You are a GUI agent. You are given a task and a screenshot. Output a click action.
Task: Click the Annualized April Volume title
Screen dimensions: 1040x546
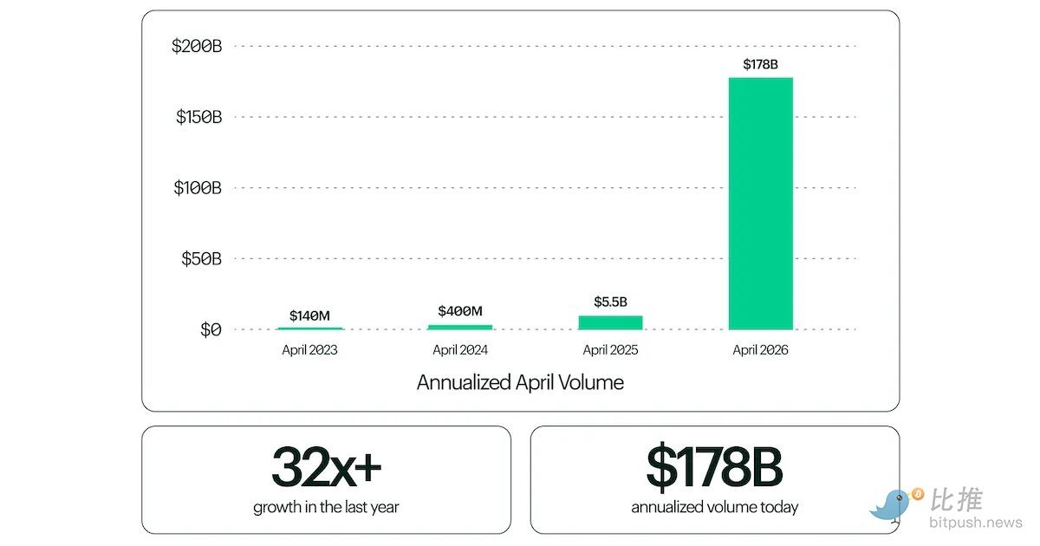[x=520, y=382]
